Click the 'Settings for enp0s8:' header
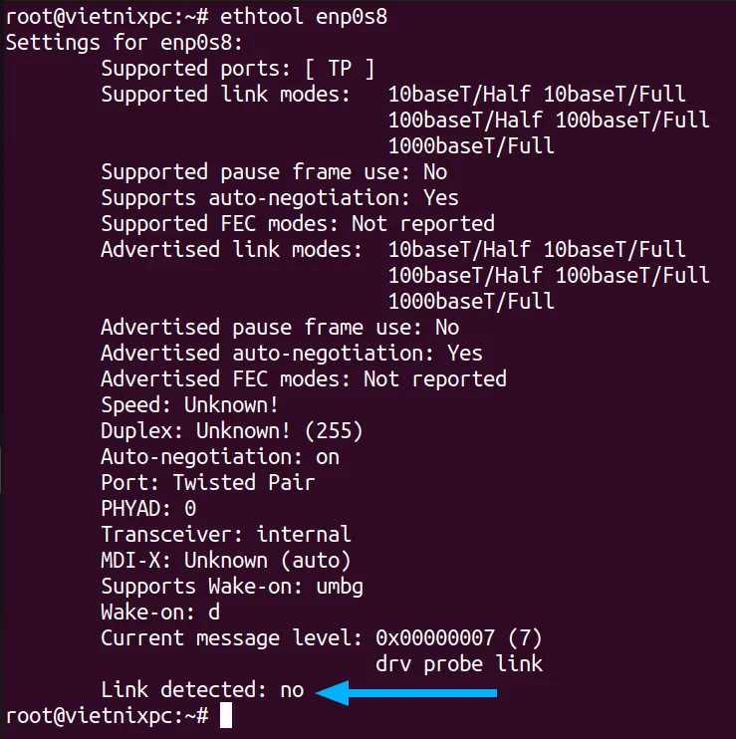The image size is (736, 739). [123, 44]
